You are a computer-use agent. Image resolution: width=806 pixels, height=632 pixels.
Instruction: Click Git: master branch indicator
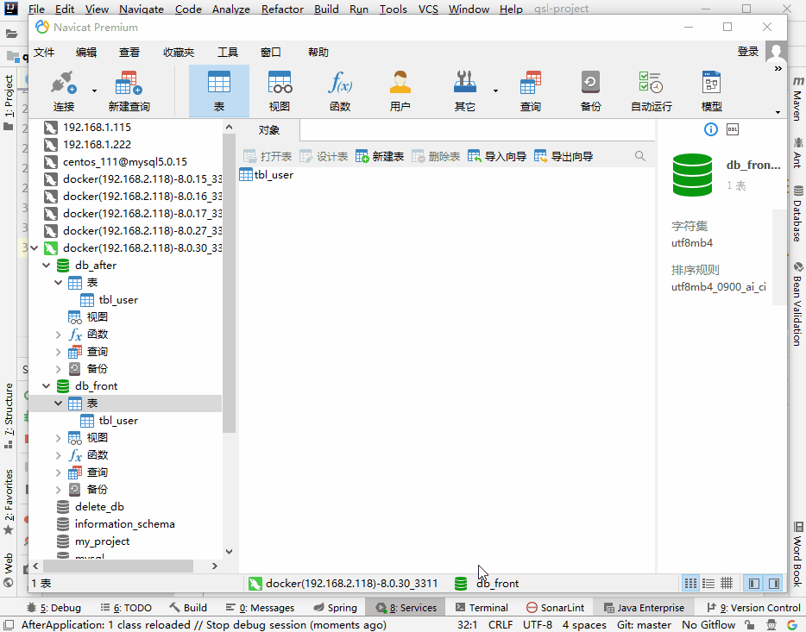pos(644,625)
